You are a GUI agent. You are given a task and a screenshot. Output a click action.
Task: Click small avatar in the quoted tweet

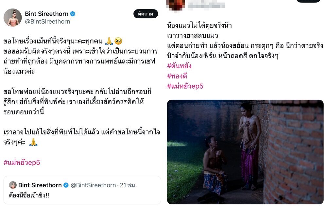coord(13,185)
